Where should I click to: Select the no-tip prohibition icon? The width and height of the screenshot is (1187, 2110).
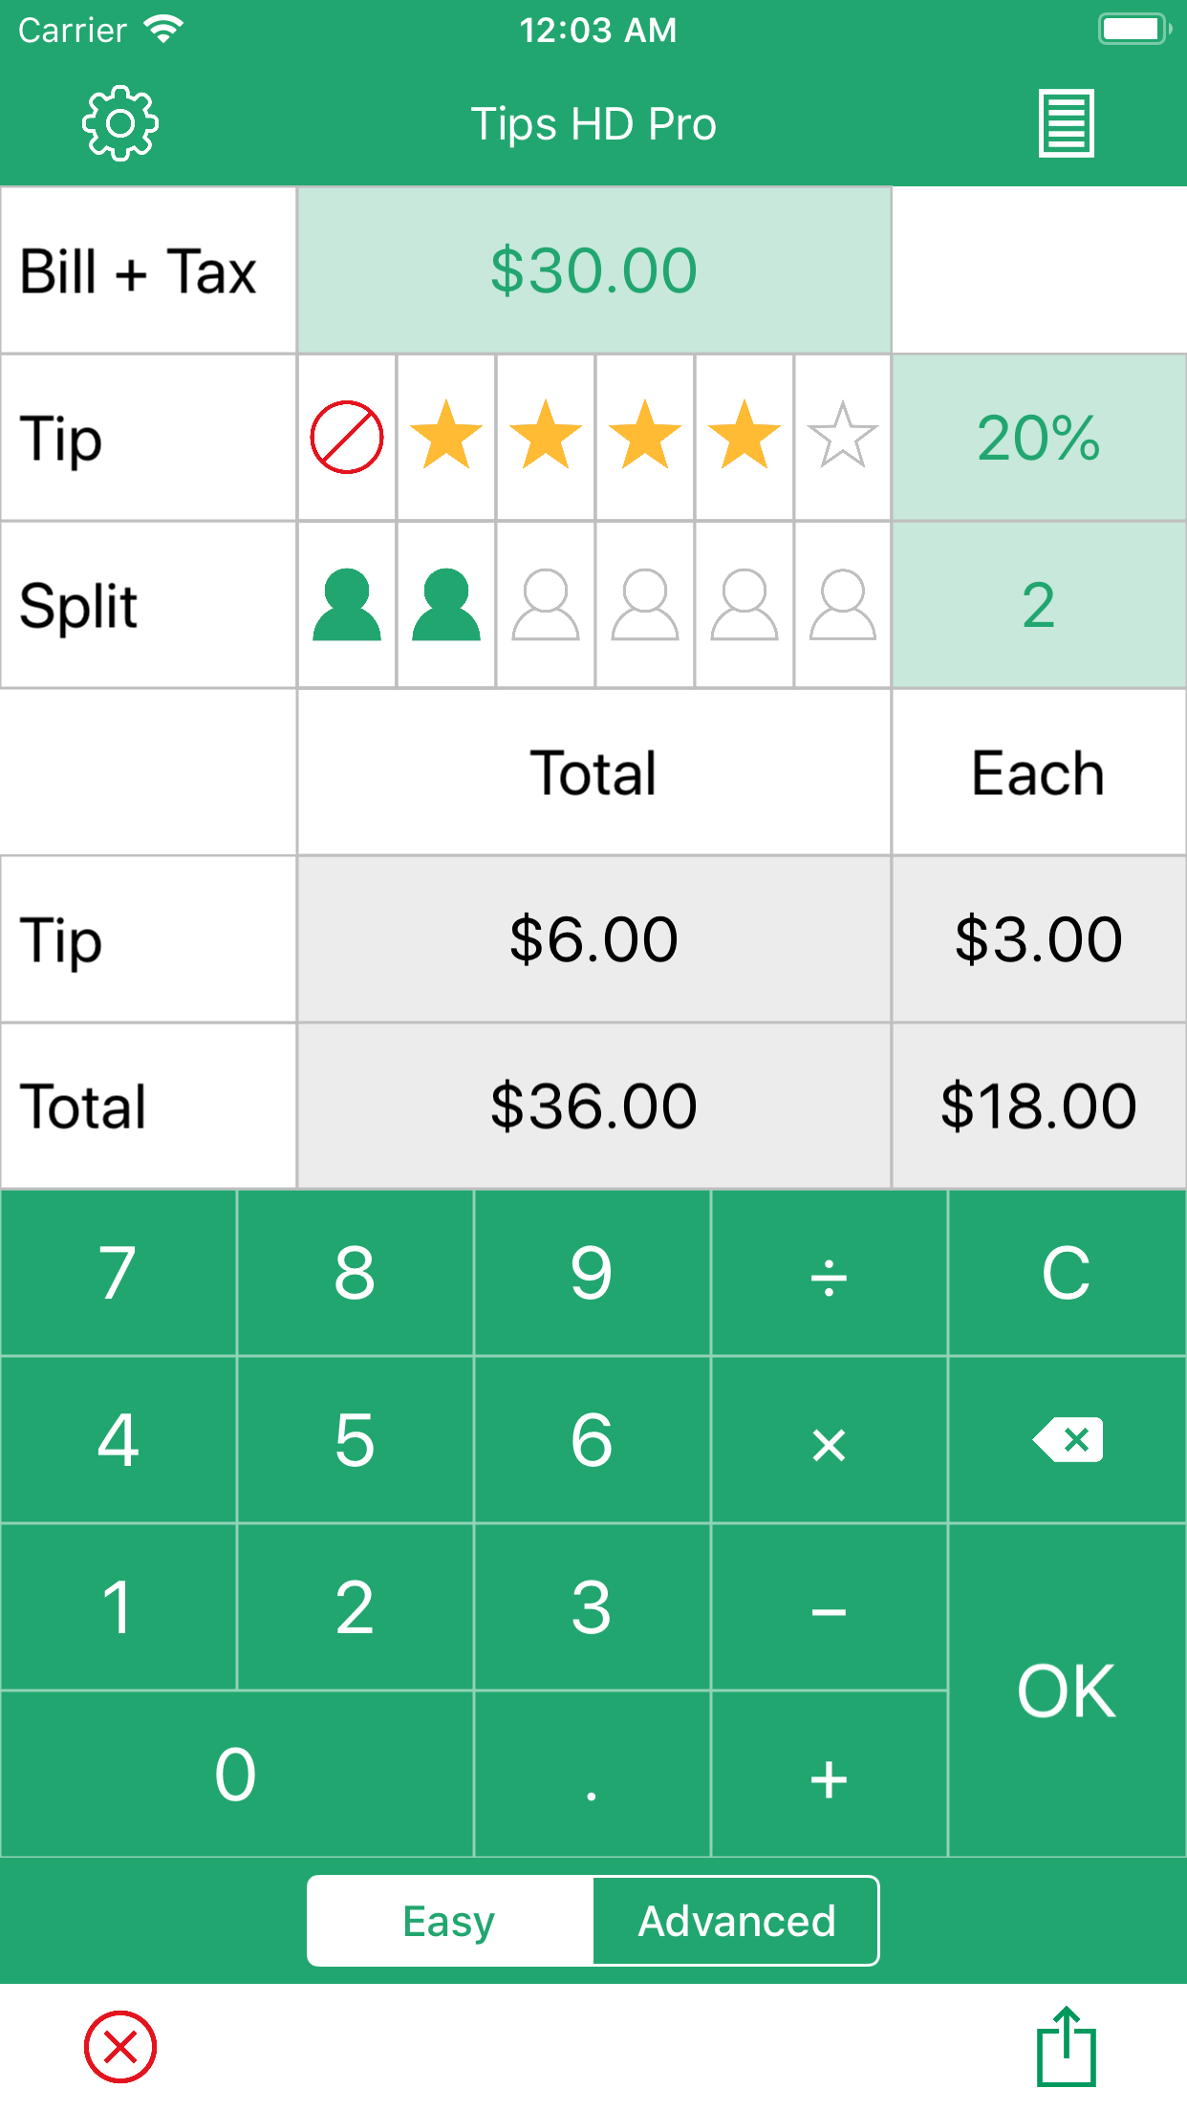[x=347, y=438]
